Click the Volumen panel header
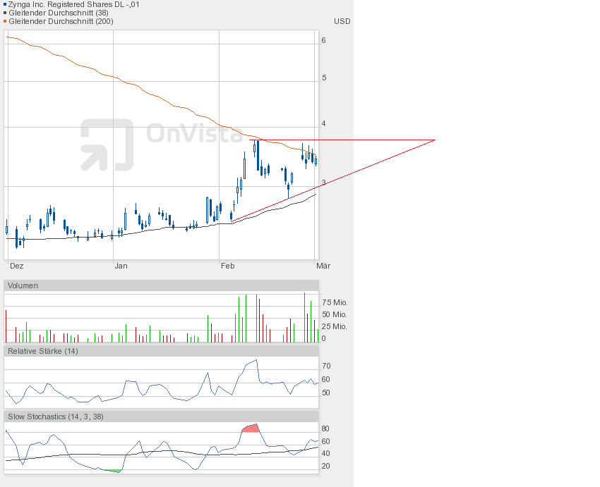 point(23,285)
